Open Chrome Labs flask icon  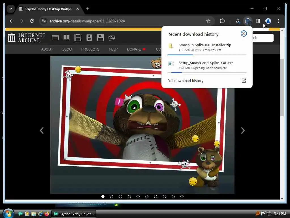[237, 21]
